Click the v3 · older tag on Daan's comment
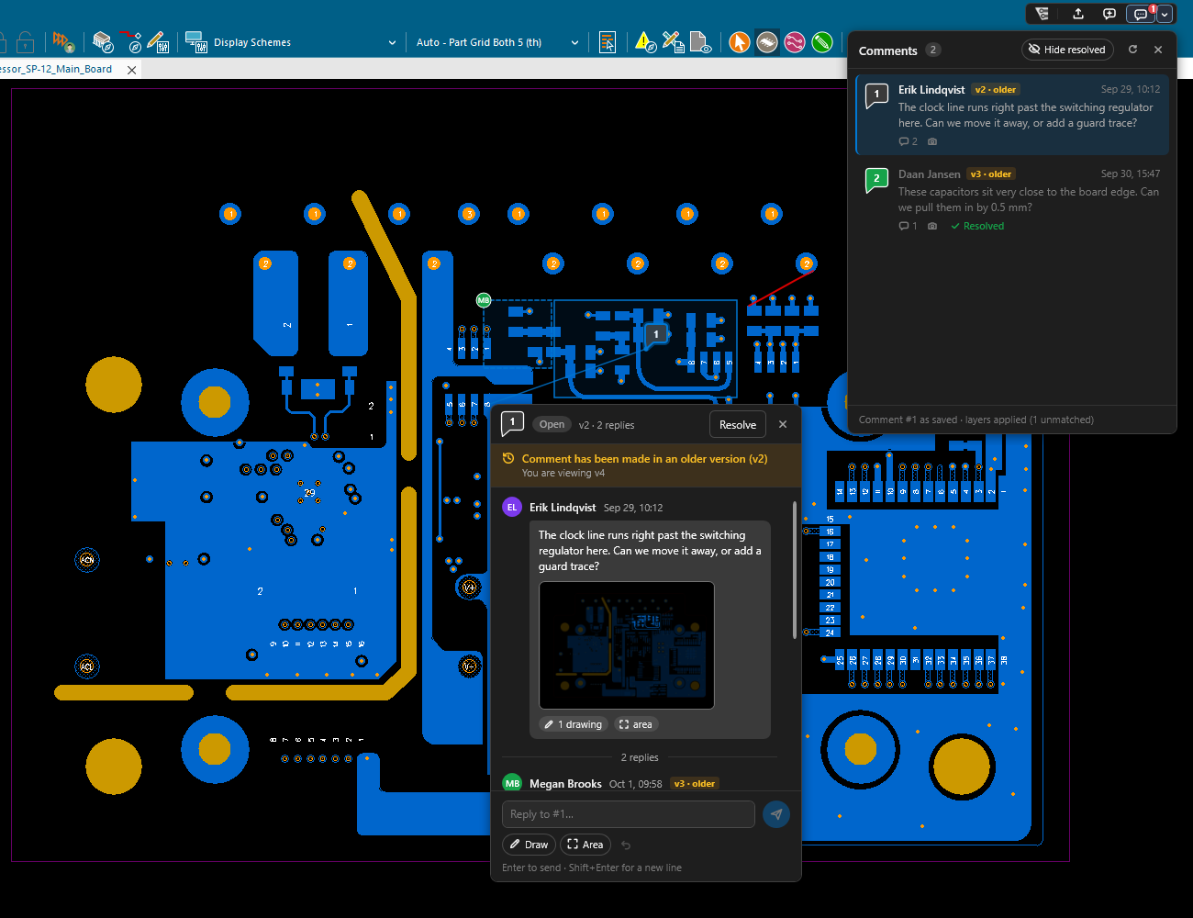Viewport: 1193px width, 918px height. [x=991, y=174]
